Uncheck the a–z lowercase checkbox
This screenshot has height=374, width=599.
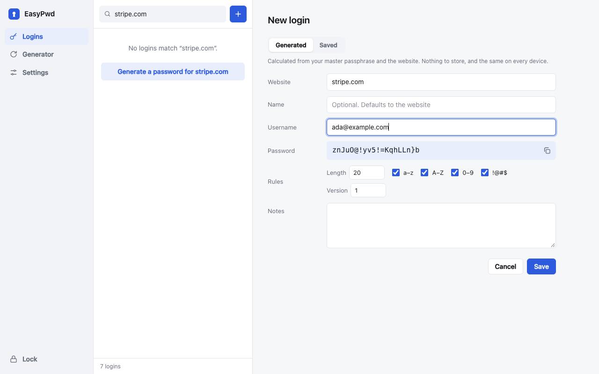(396, 173)
